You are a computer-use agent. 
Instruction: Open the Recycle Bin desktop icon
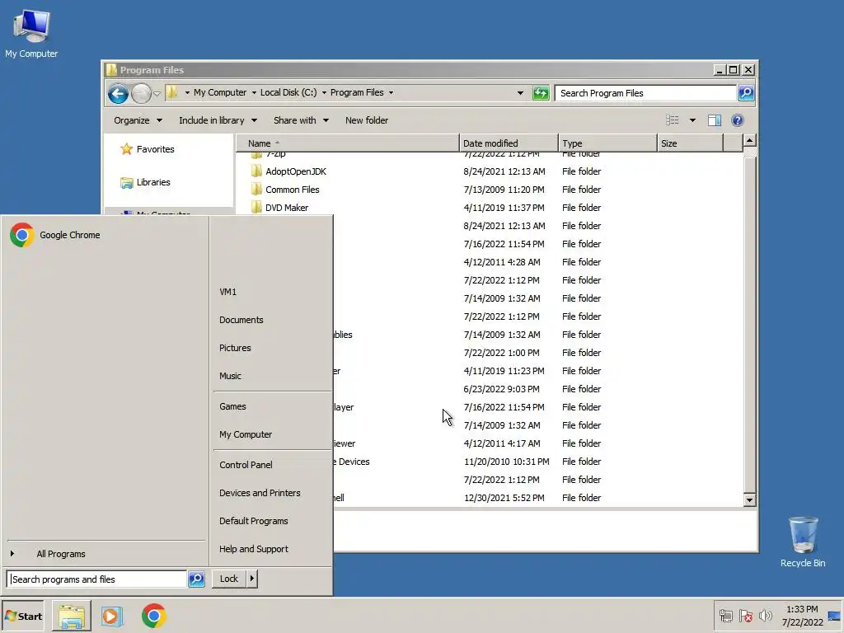(803, 542)
